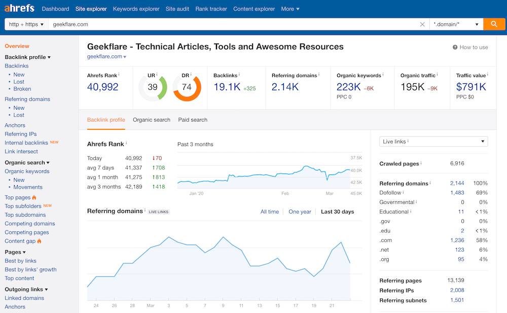Click the 2,144 referring domains link
The height and width of the screenshot is (313, 507).
(x=457, y=183)
